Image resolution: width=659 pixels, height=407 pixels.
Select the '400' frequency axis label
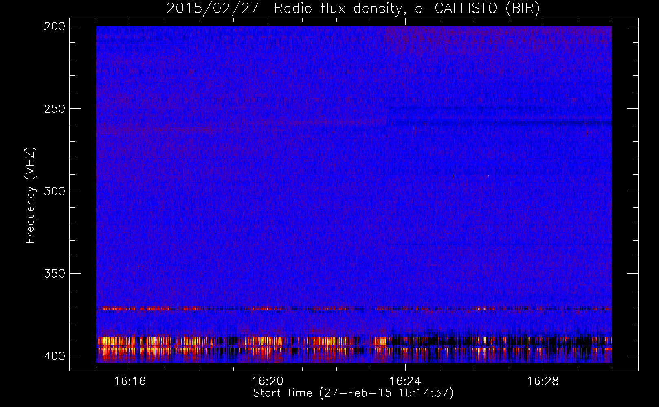[55, 356]
